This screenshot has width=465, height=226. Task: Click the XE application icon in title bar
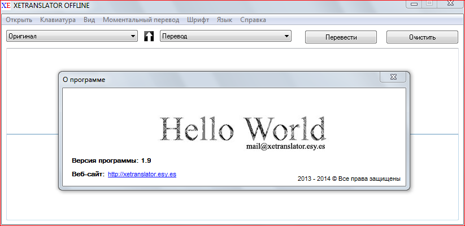(x=6, y=5)
